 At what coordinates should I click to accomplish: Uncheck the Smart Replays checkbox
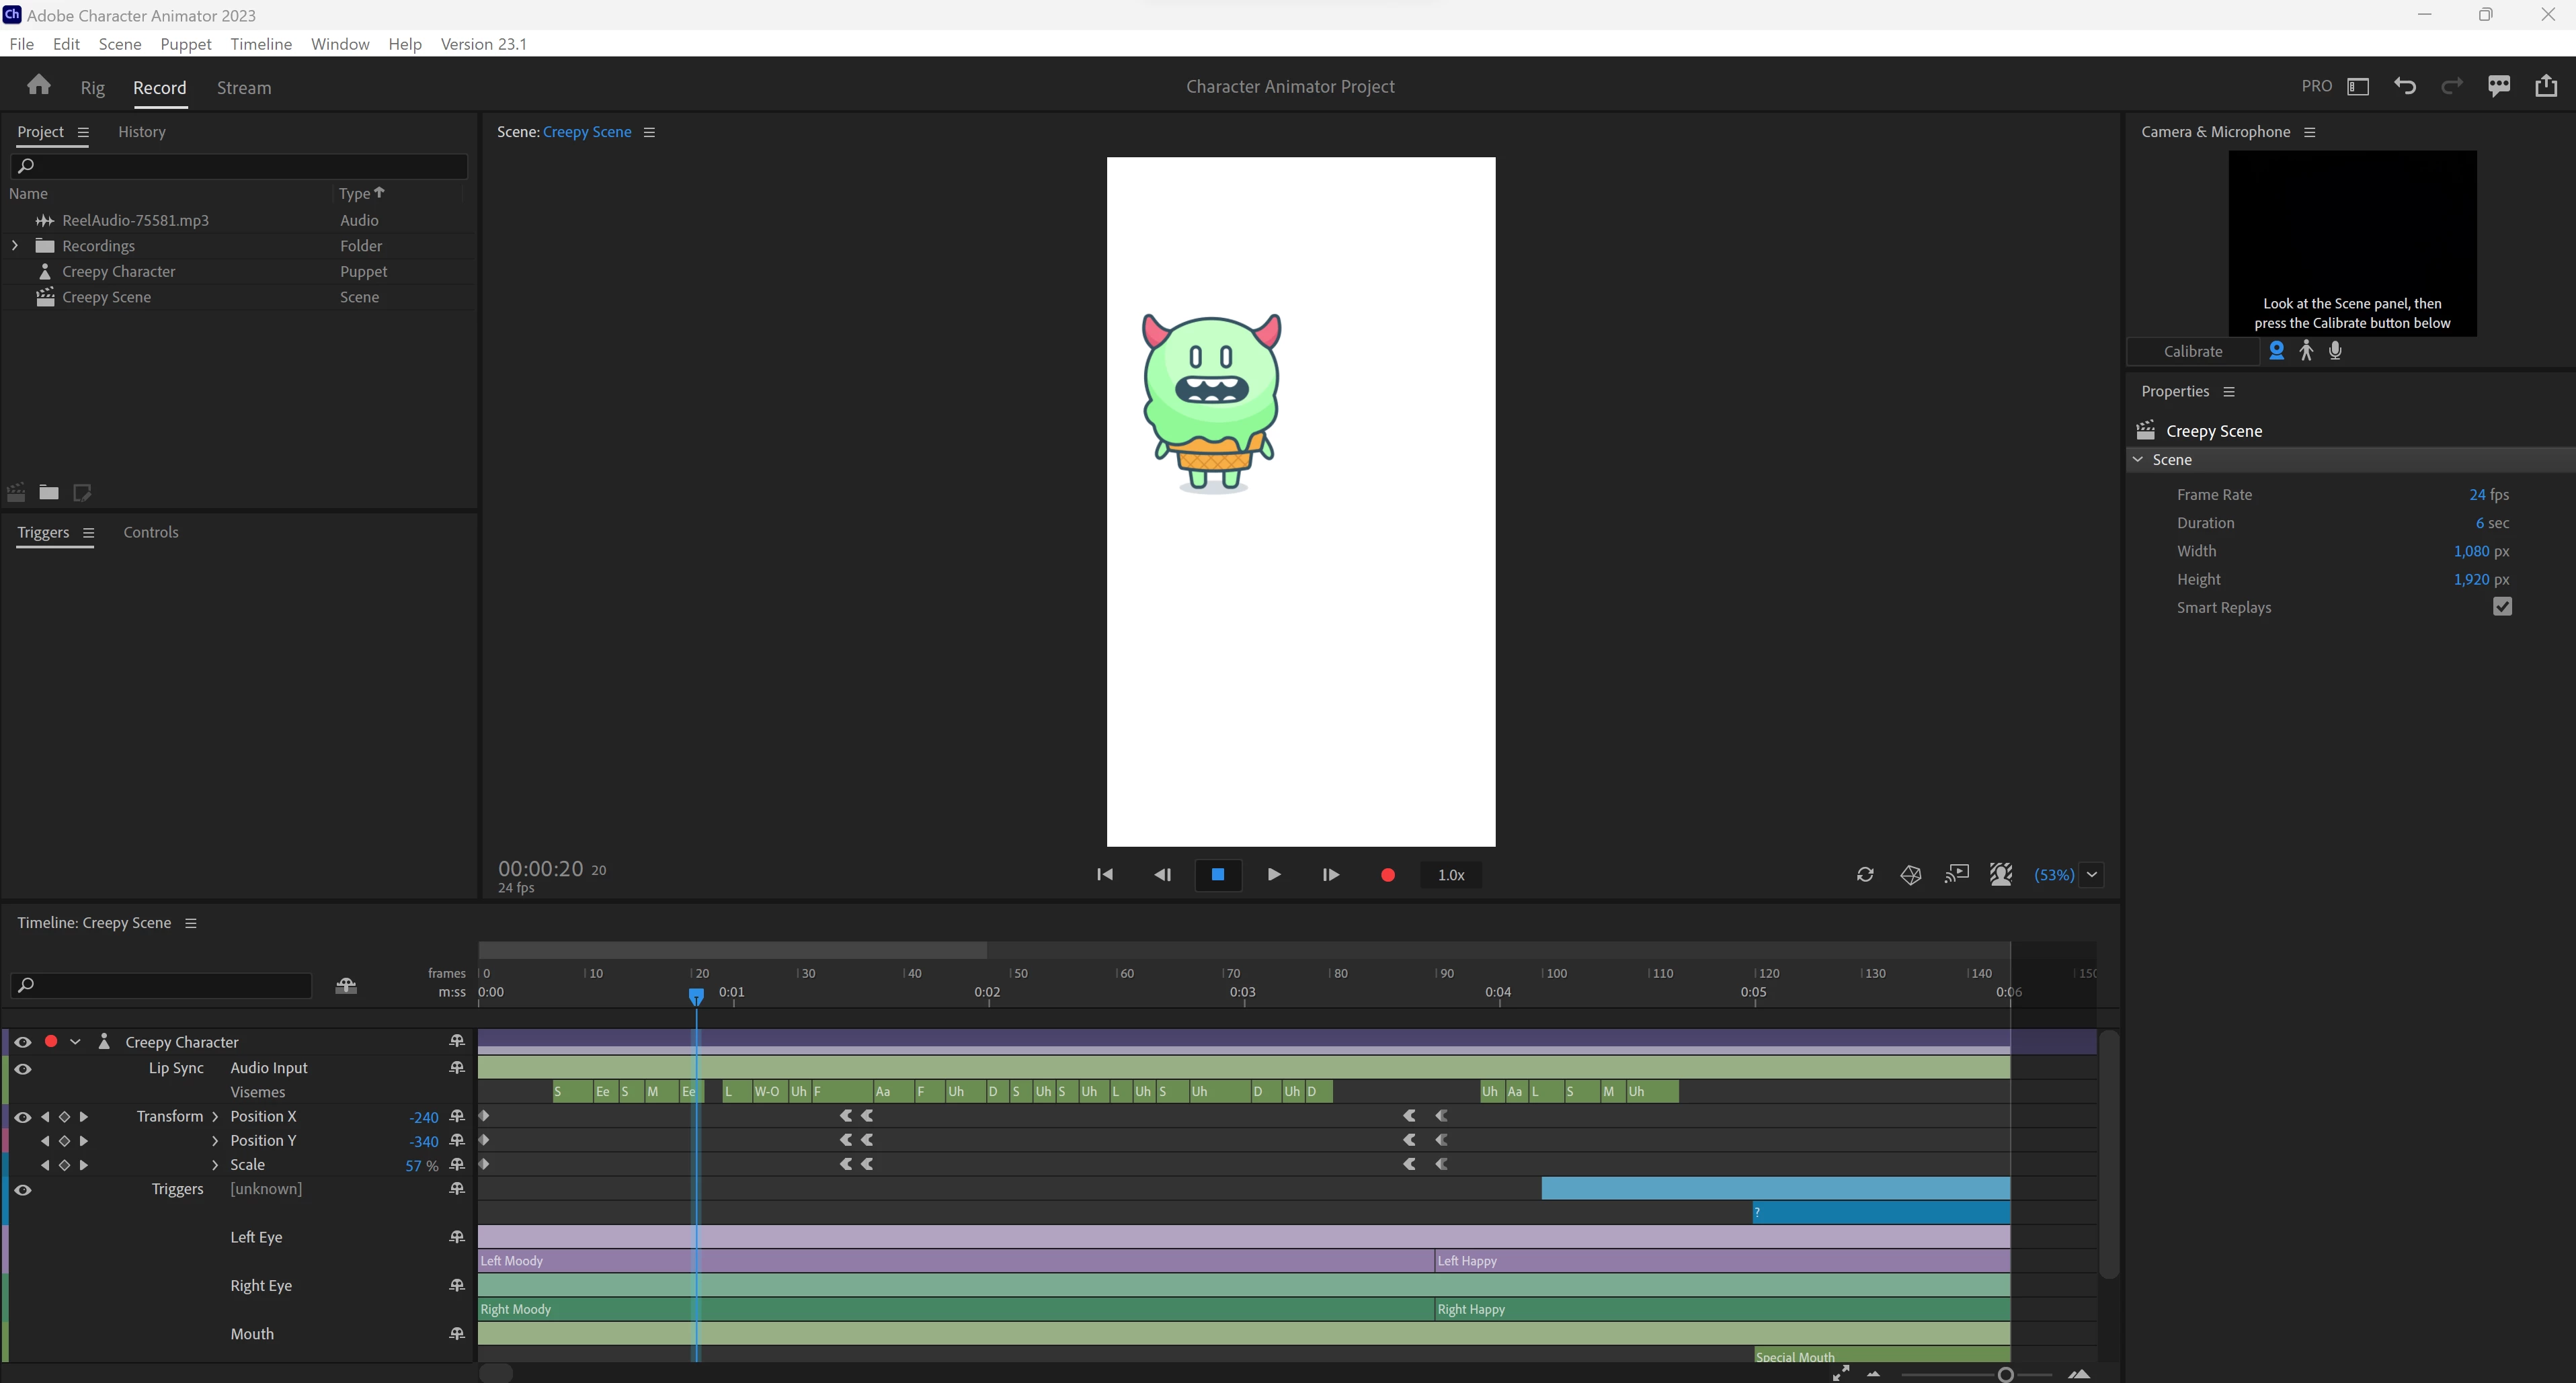2502,607
